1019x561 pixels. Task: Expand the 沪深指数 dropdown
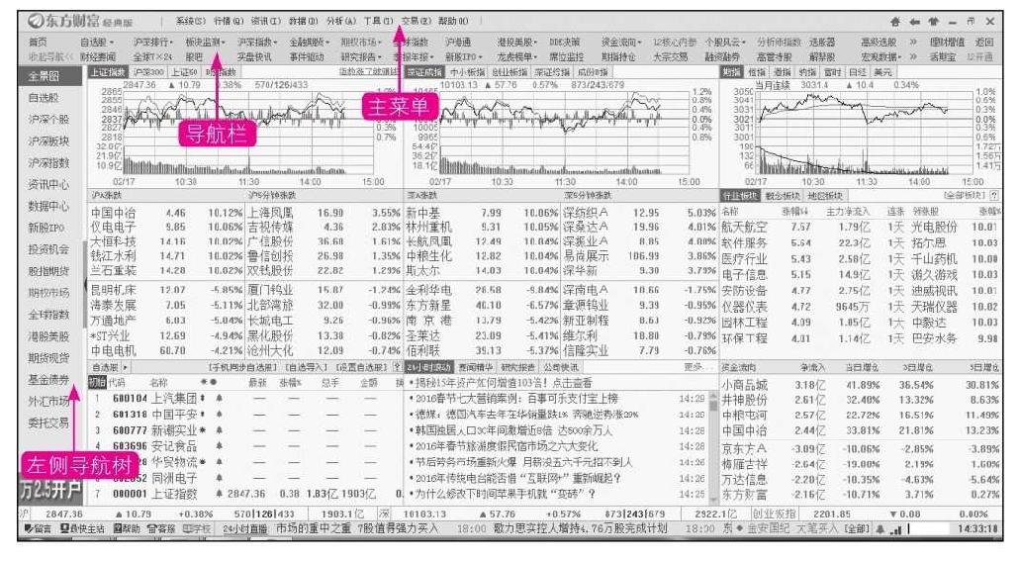coord(258,43)
